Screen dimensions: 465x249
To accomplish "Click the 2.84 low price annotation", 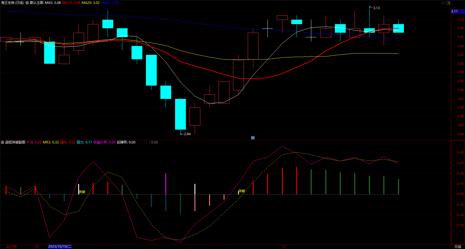I will coord(187,134).
